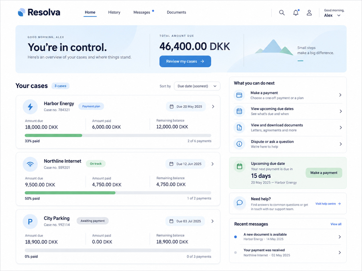
Task: Click the Review my cases button
Action: coord(185,61)
